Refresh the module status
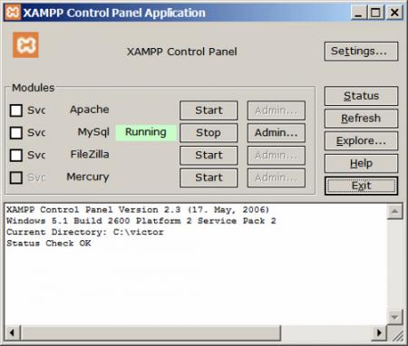 coord(361,119)
